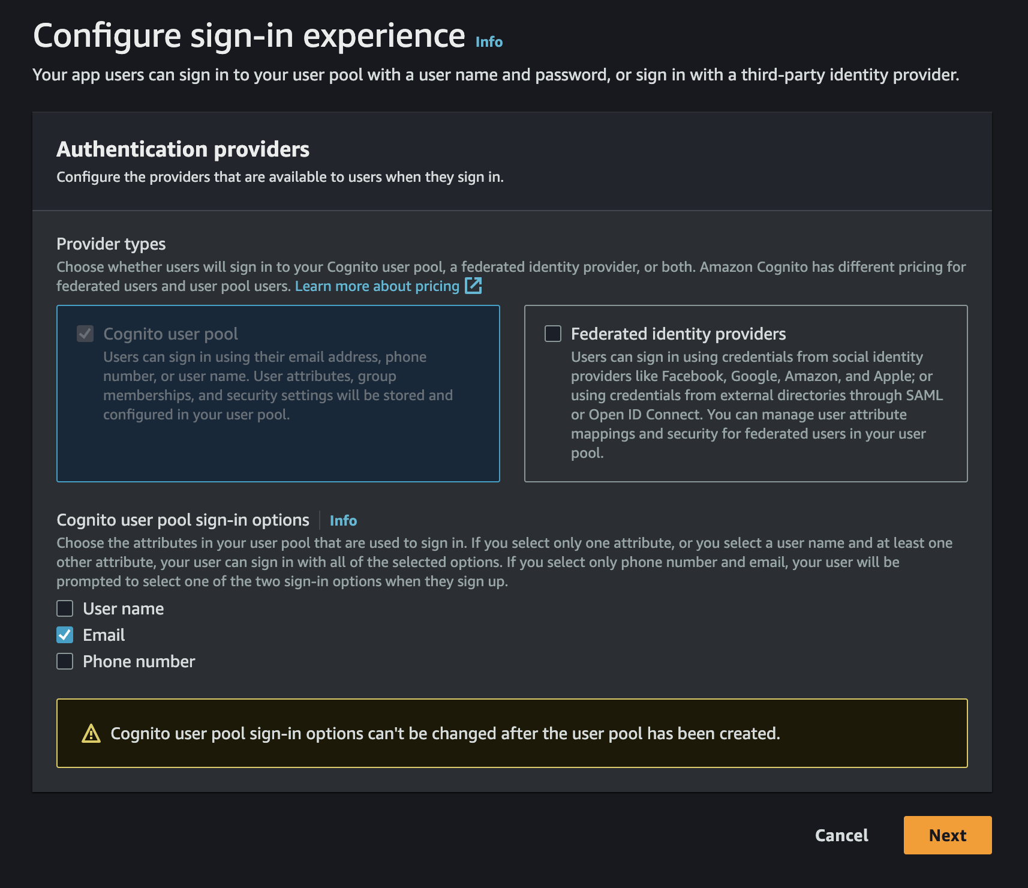Select the Cognito user pool provider card
Viewport: 1028px width, 888px height.
coord(278,394)
